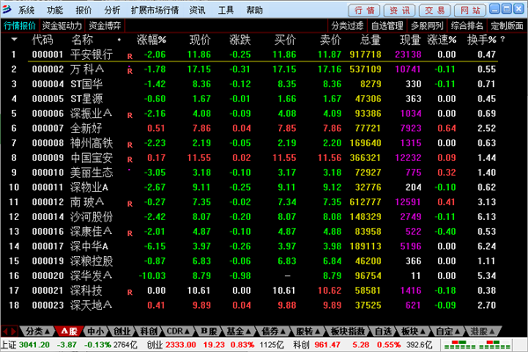Switch to the 资金驱动力 tab
528x352 pixels.
click(62, 26)
